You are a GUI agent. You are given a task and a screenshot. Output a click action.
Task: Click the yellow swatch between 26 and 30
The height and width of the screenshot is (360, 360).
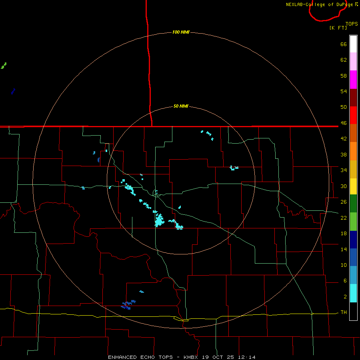click(353, 186)
